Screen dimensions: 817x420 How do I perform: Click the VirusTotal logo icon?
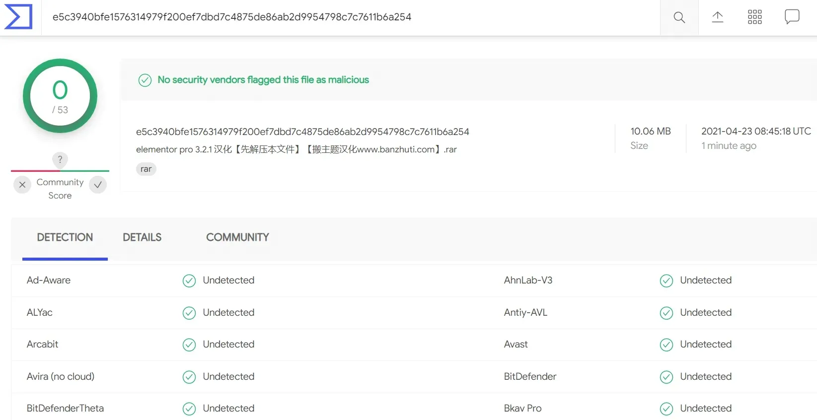[x=18, y=17]
